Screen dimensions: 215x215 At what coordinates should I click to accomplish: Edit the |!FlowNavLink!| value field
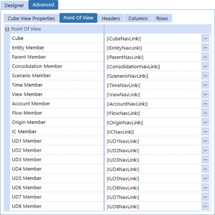click(x=153, y=113)
